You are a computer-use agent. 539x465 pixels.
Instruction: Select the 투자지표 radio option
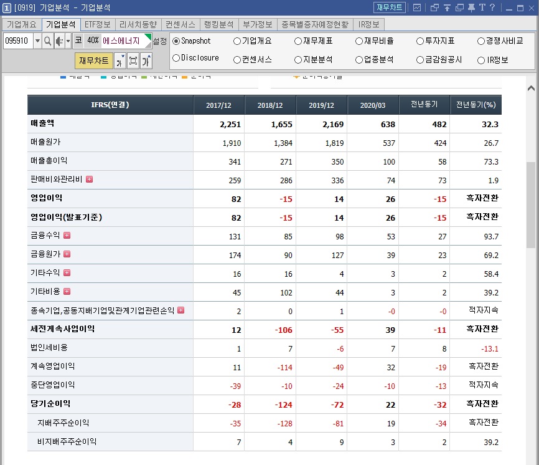coord(419,41)
